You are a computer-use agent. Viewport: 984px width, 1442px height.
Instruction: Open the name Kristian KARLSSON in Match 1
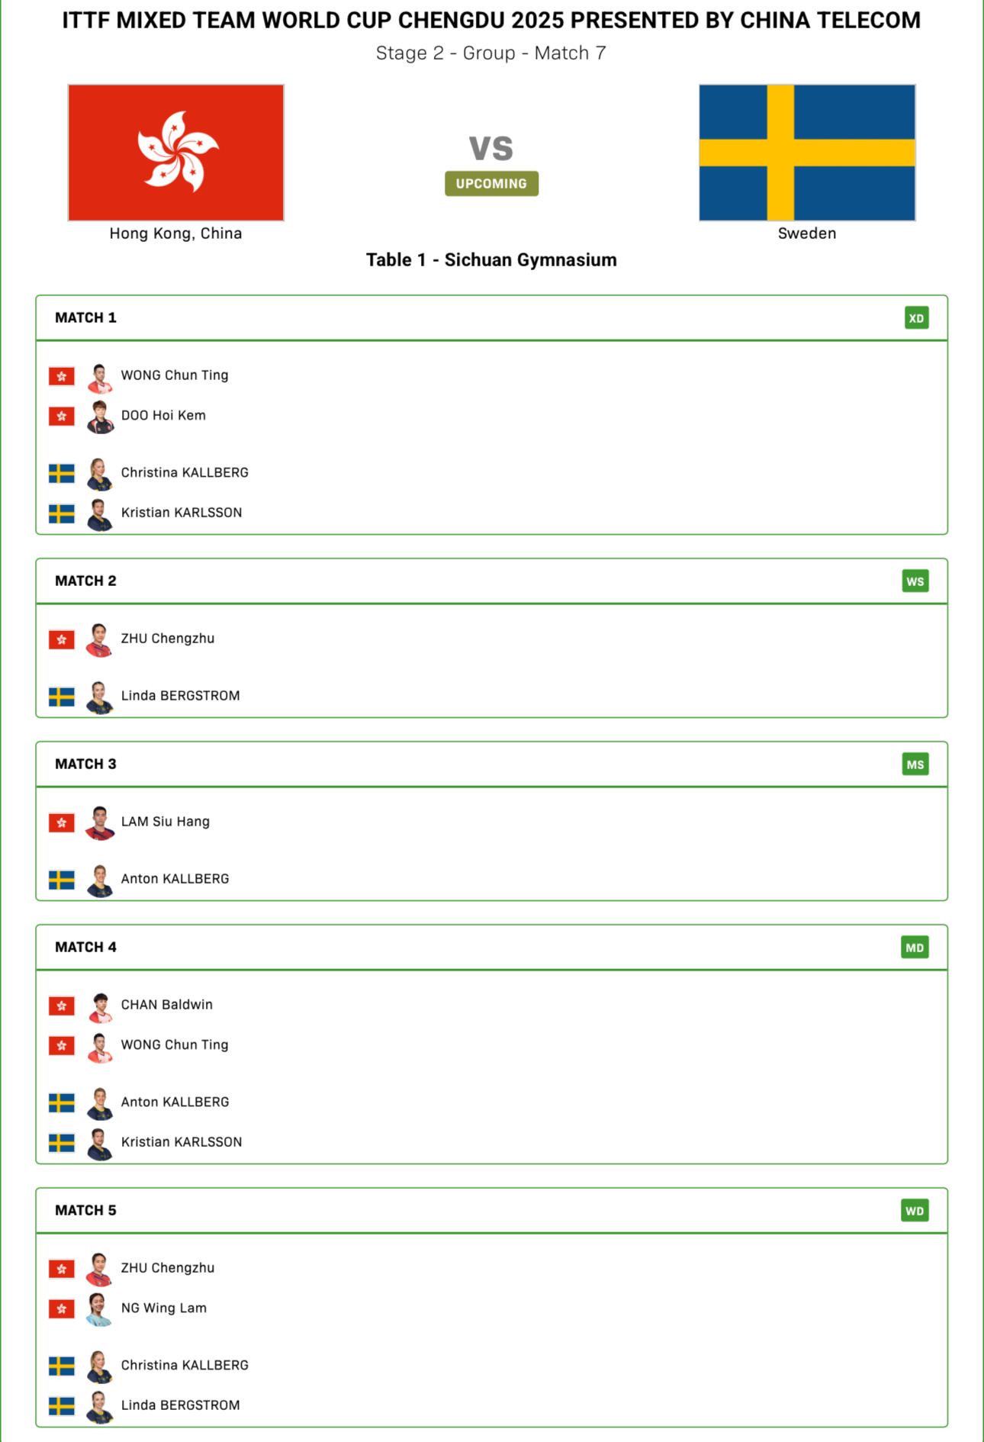coord(182,513)
